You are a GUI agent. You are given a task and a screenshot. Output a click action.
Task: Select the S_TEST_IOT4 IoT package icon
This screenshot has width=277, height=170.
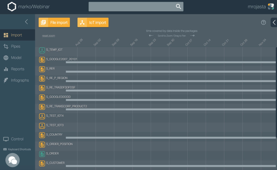[x=42, y=116]
